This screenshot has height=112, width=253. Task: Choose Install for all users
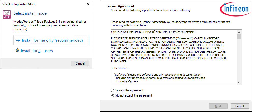tap(37, 51)
